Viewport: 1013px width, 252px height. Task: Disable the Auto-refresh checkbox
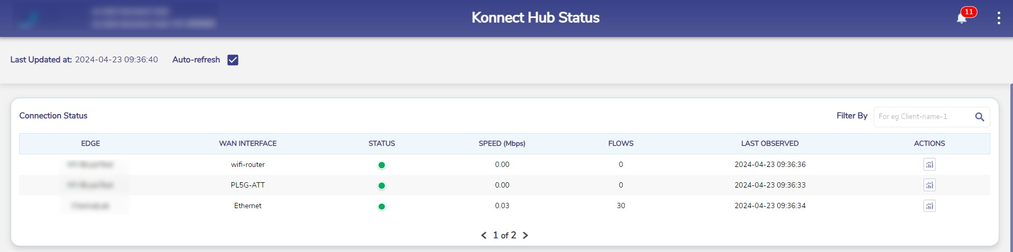click(x=233, y=60)
